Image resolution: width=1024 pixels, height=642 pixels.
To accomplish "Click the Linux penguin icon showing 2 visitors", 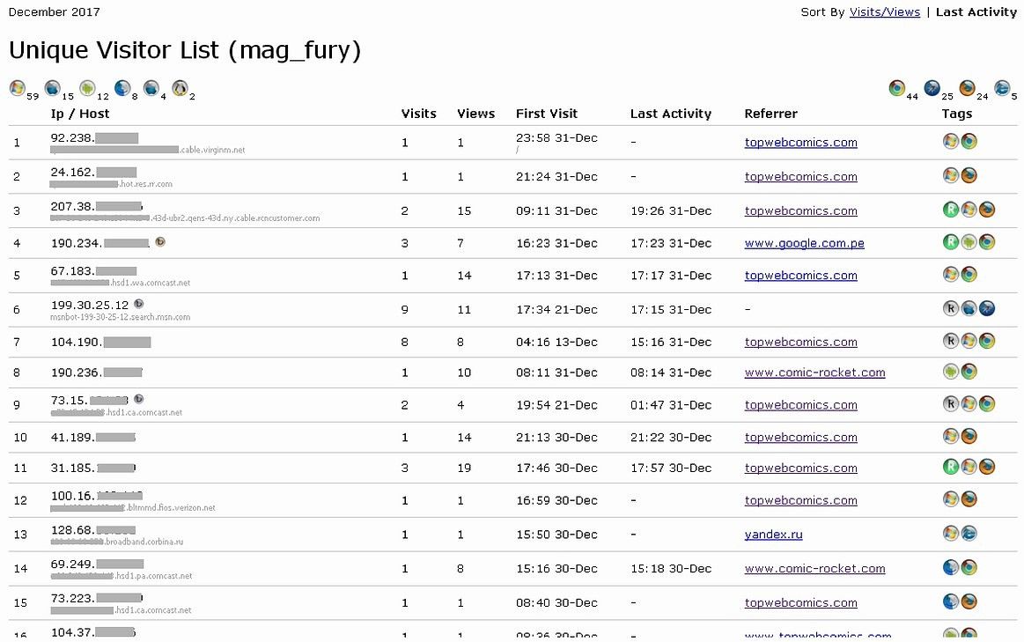I will 180,87.
